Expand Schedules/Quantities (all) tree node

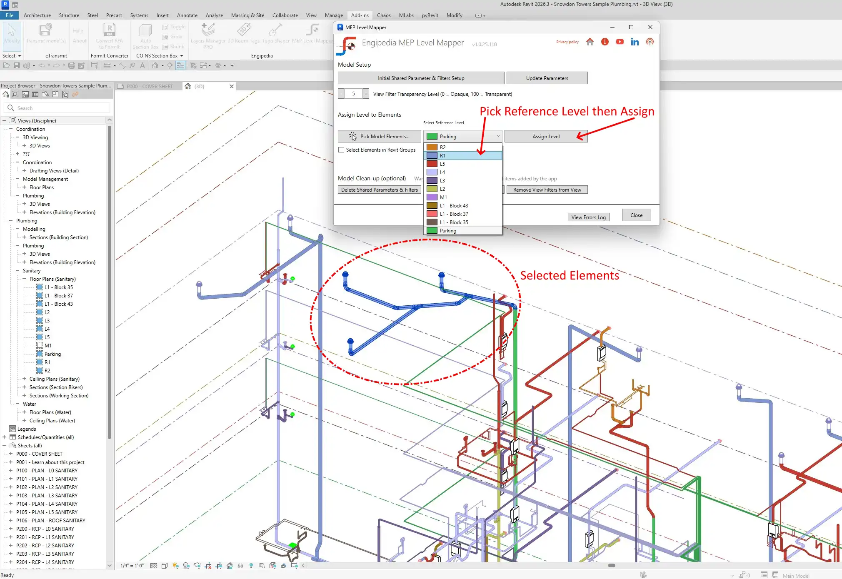tap(4, 437)
